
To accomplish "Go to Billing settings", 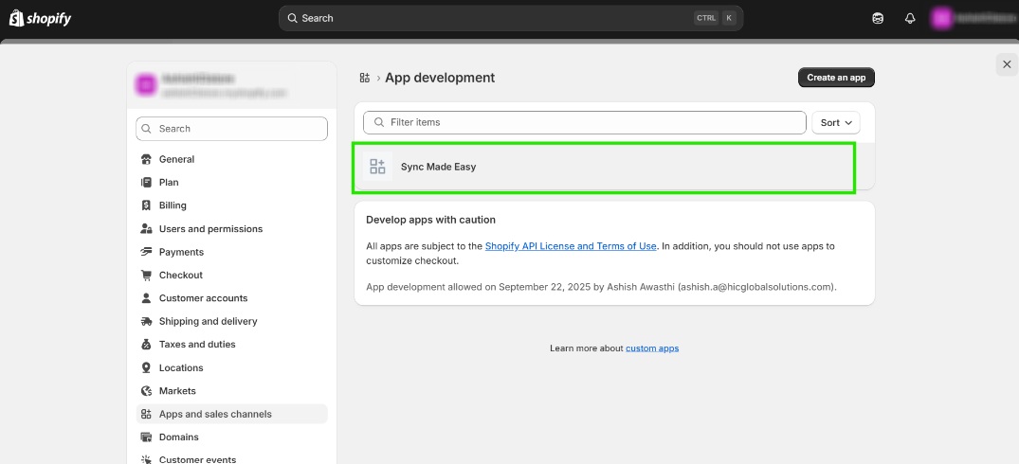I will pos(173,205).
